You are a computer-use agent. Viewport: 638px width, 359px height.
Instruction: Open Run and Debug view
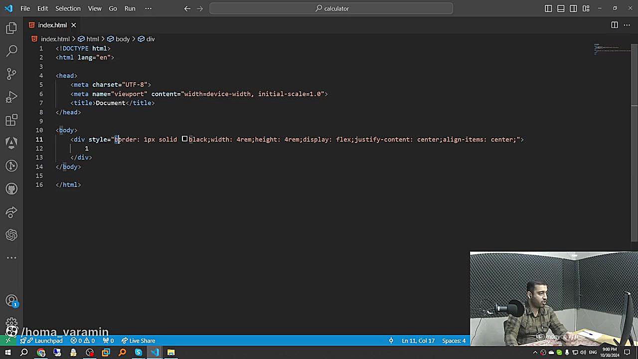(x=11, y=97)
